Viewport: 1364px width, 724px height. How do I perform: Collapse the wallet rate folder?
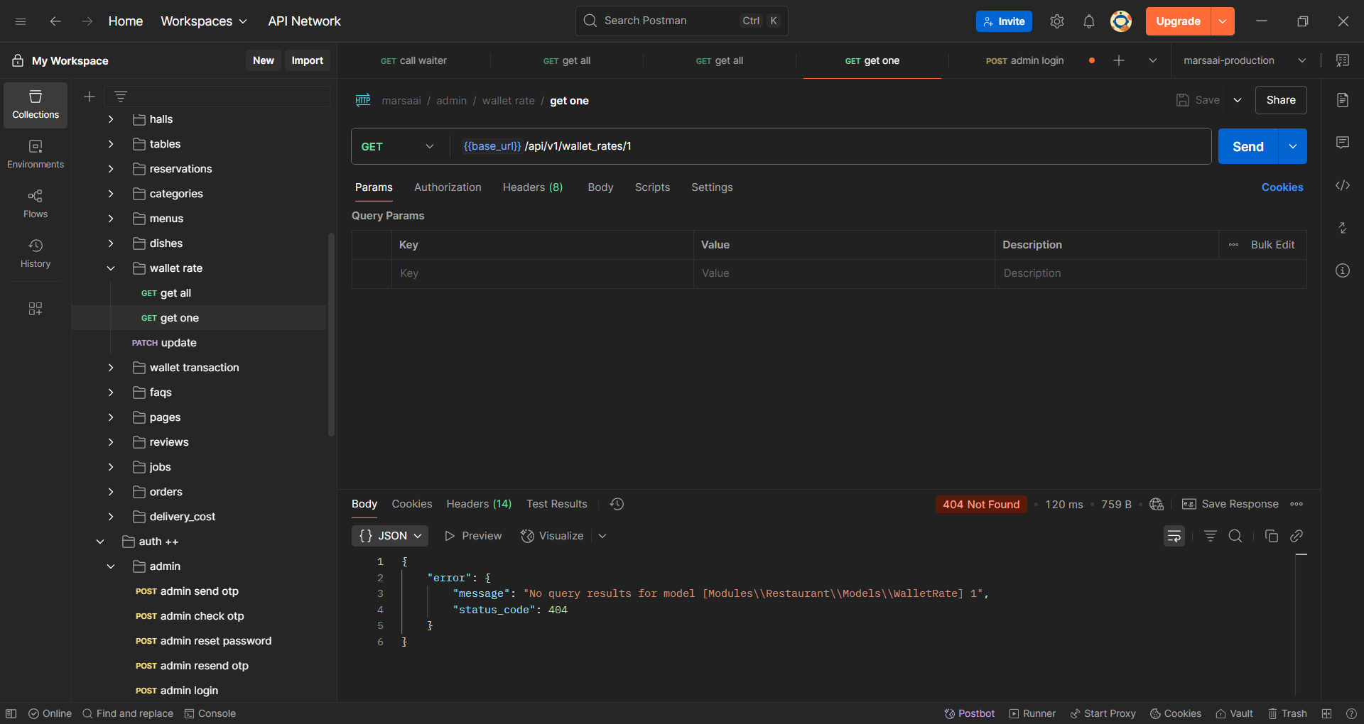coord(111,268)
